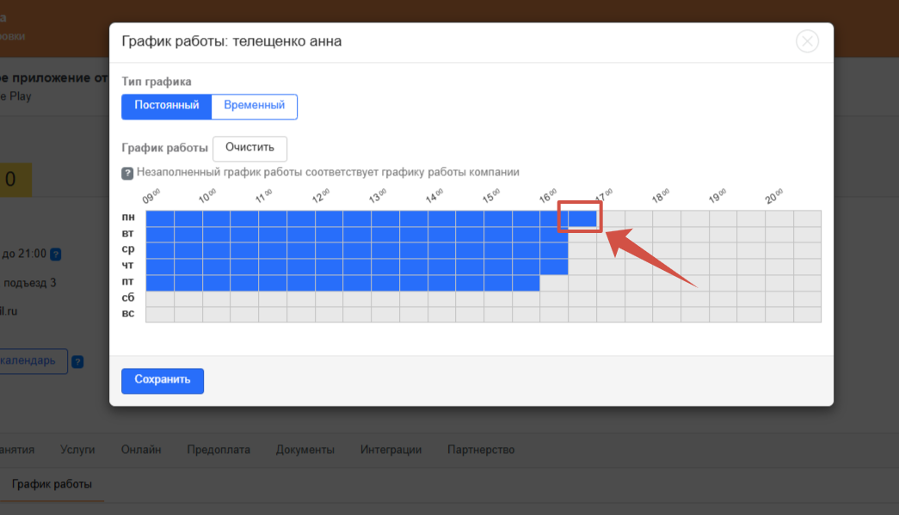Save the schedule with Сохранить
Viewport: 899px width, 515px height.
coord(163,380)
